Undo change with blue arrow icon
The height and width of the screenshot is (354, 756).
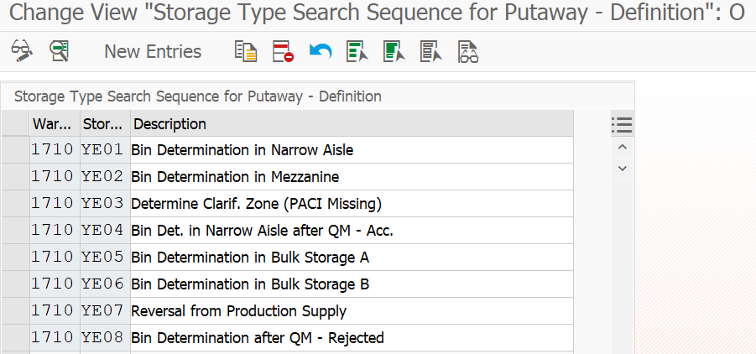coord(321,51)
